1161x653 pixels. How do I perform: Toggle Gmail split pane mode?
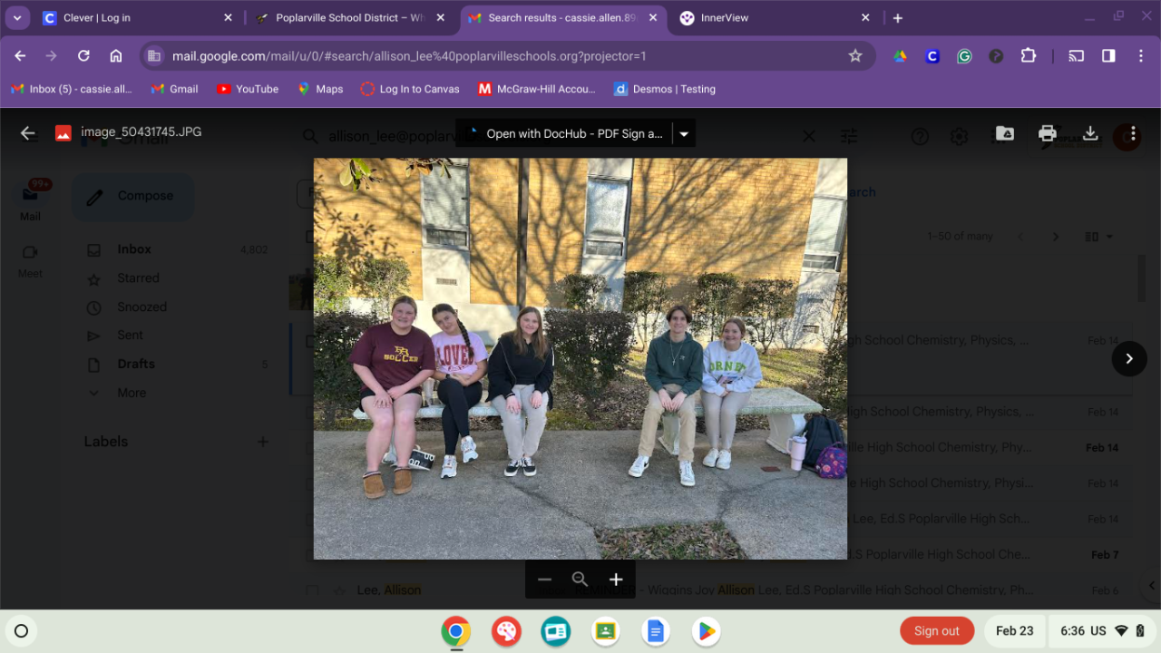[1092, 237]
